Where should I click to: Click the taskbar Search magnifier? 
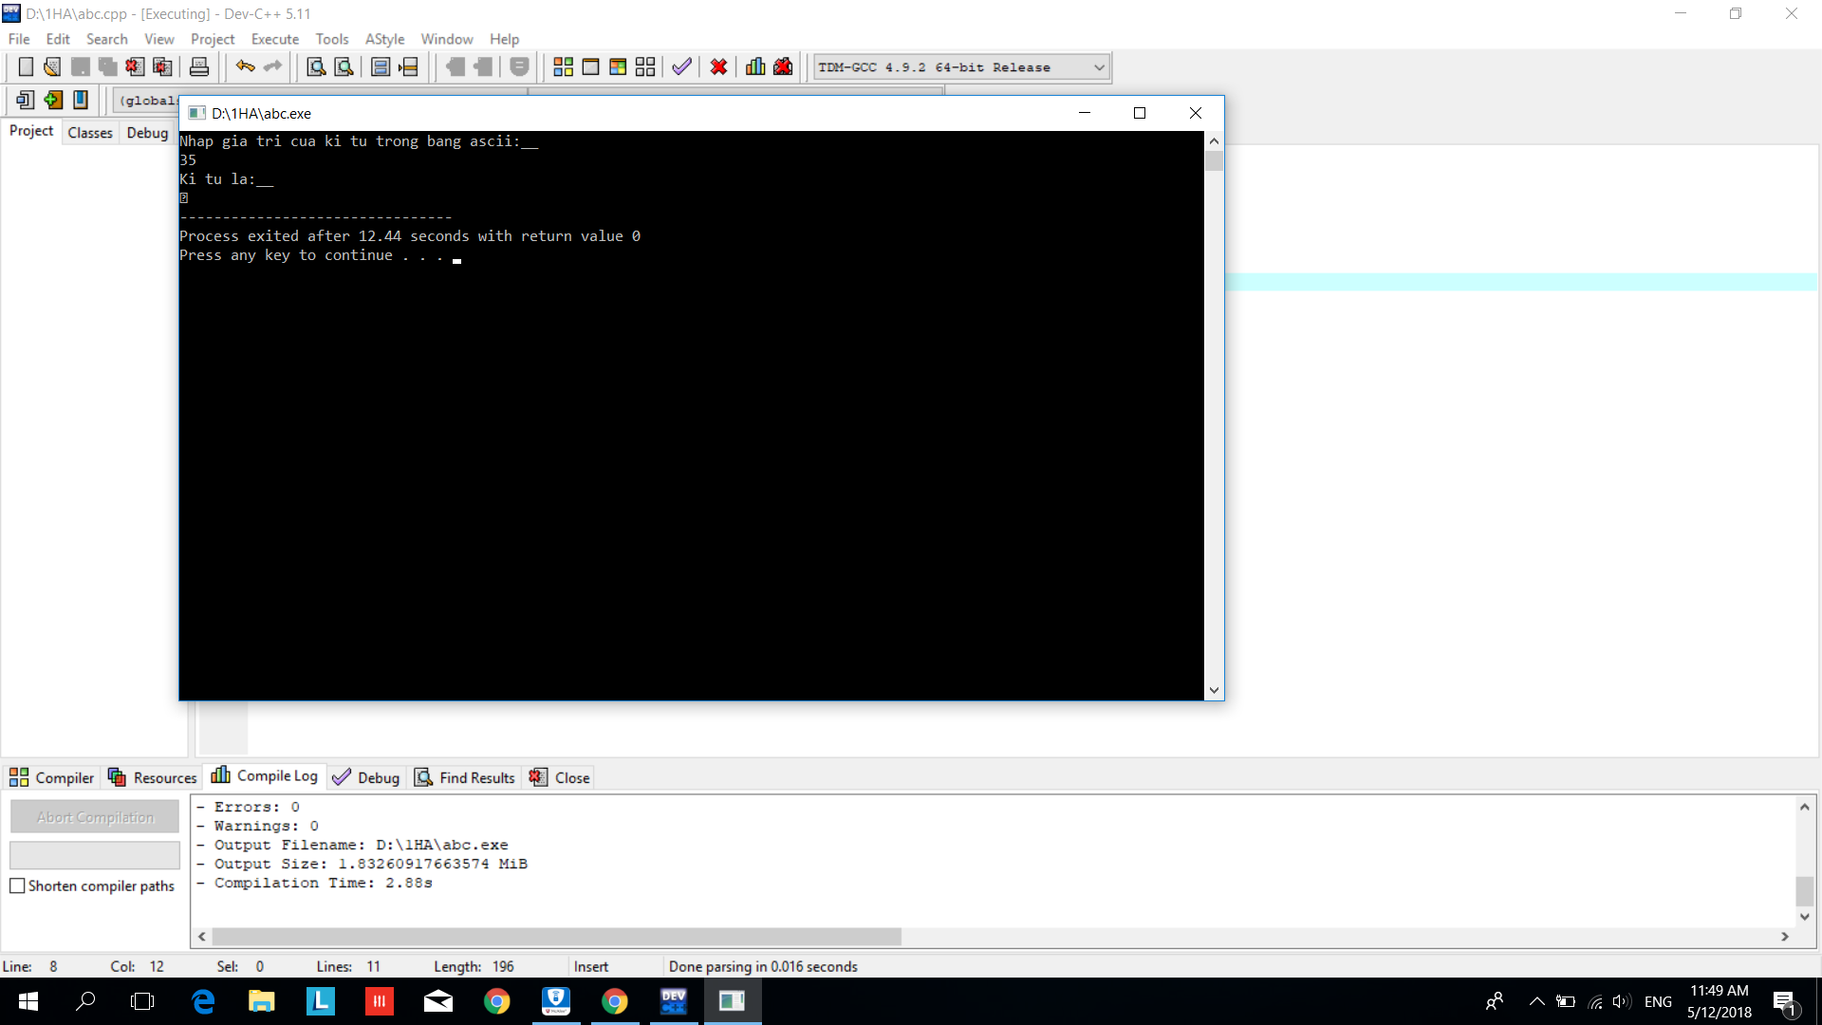[x=85, y=1001]
